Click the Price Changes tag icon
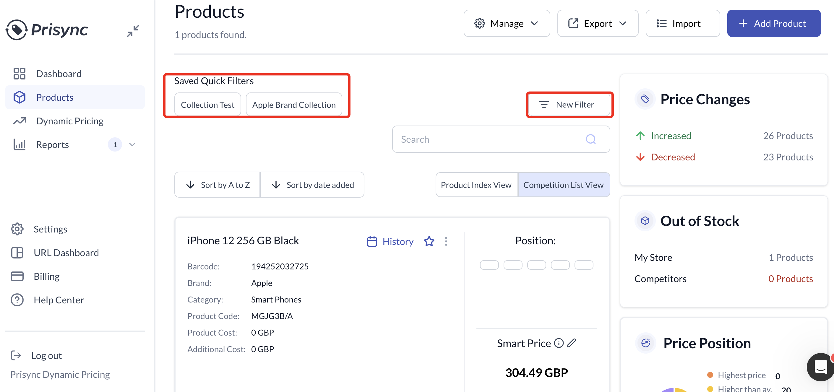This screenshot has height=392, width=834. pos(645,99)
